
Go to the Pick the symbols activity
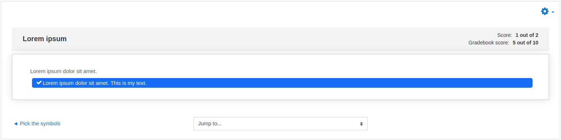[37, 124]
